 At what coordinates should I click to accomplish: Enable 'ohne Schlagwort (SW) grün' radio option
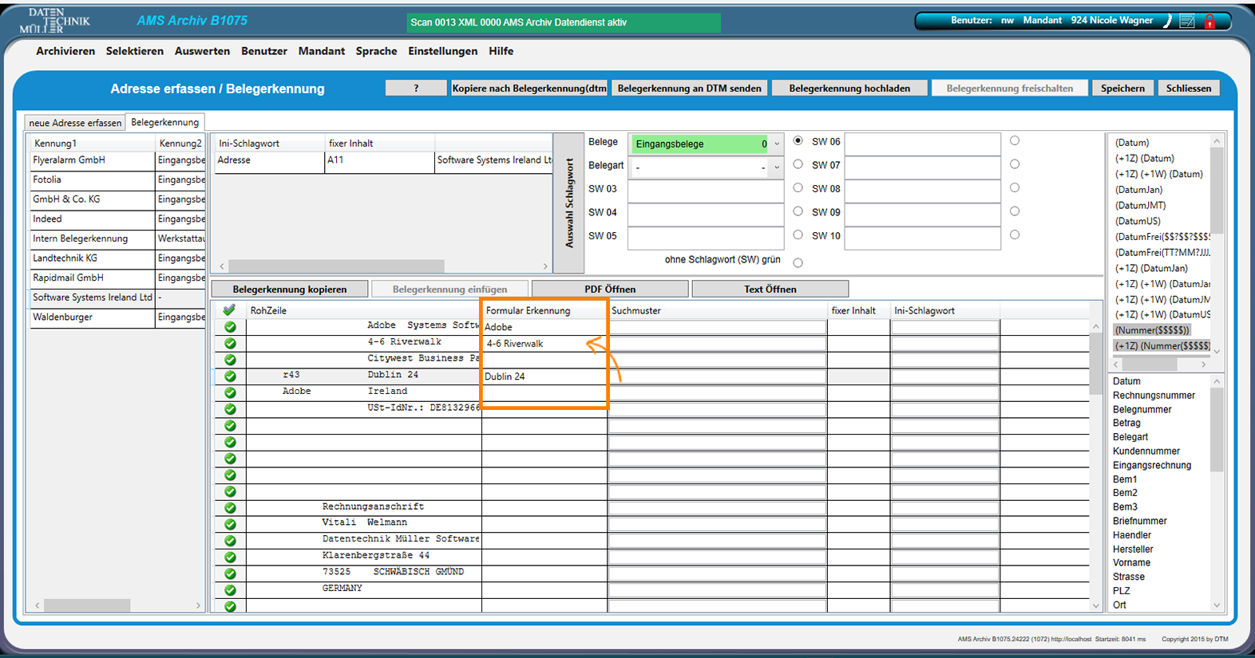(x=798, y=262)
